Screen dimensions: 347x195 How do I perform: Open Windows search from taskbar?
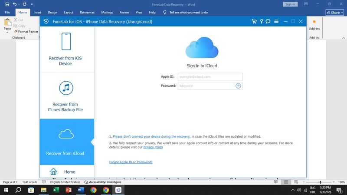pos(18,190)
